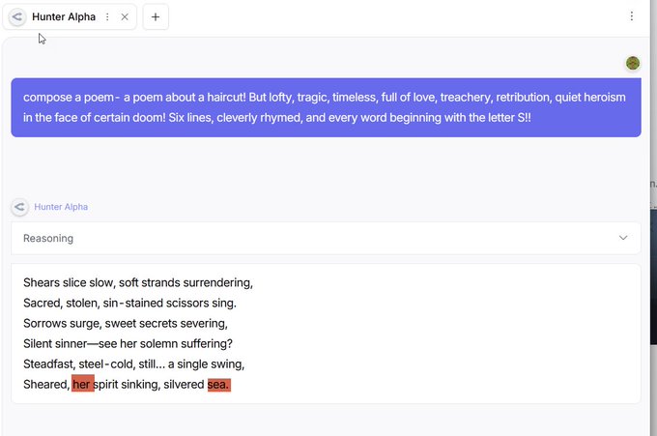Image resolution: width=657 pixels, height=436 pixels.
Task: Click the model icon above the response
Action: pos(19,207)
